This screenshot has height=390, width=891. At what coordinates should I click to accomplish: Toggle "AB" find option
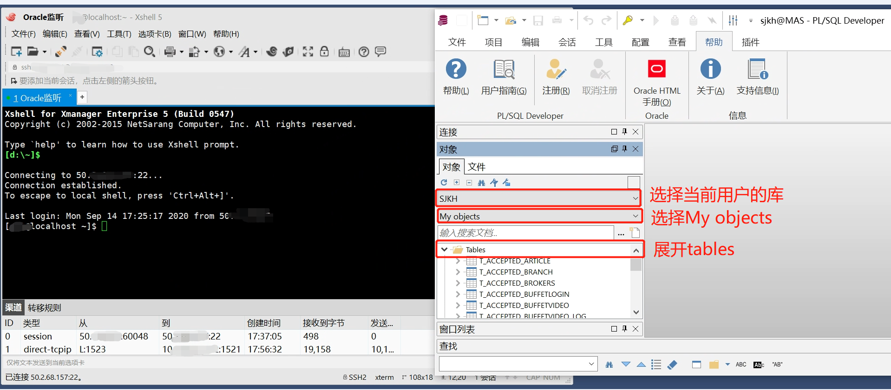777,364
